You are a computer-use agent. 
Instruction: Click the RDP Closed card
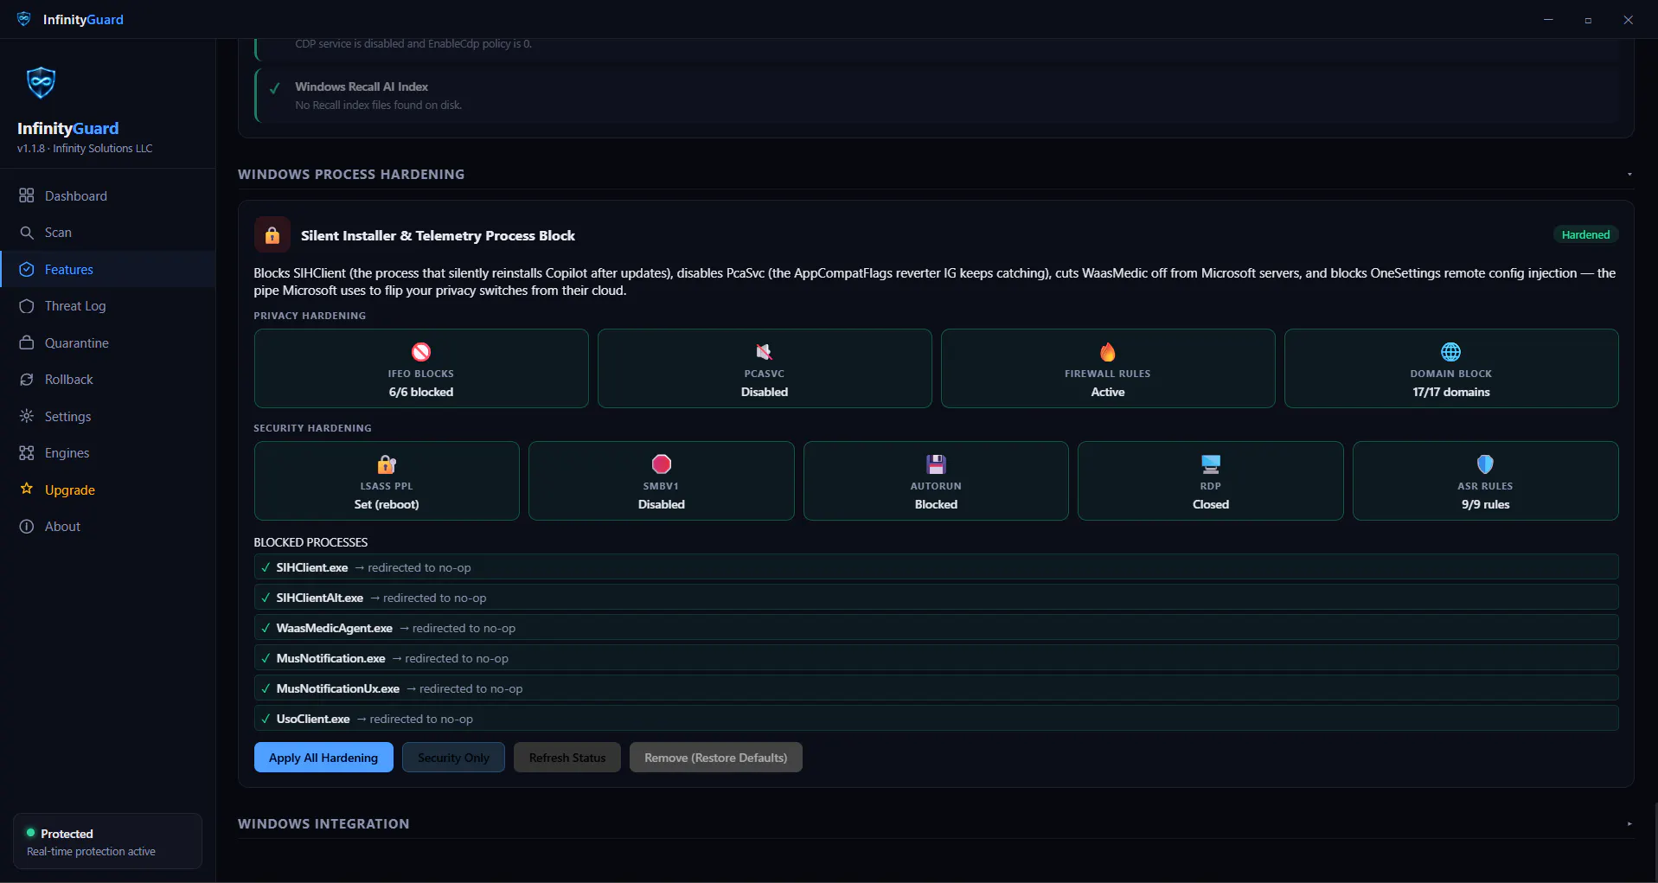click(x=1211, y=481)
